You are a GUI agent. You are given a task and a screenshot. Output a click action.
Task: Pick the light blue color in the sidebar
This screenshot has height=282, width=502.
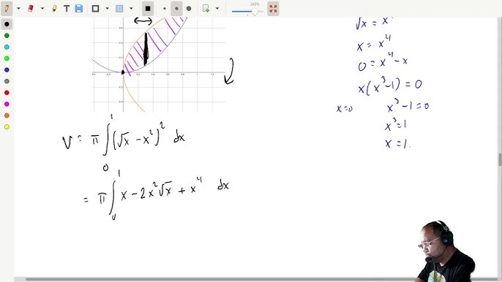(7, 47)
